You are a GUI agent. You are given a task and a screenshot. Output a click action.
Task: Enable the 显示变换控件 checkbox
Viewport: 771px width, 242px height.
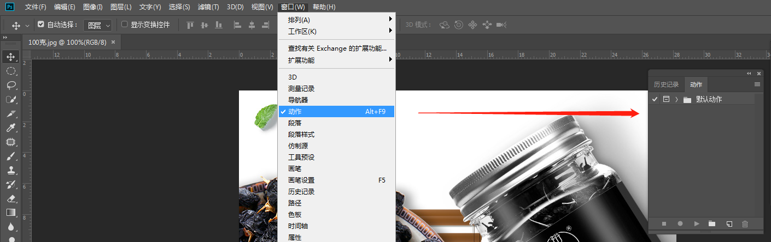tap(125, 25)
